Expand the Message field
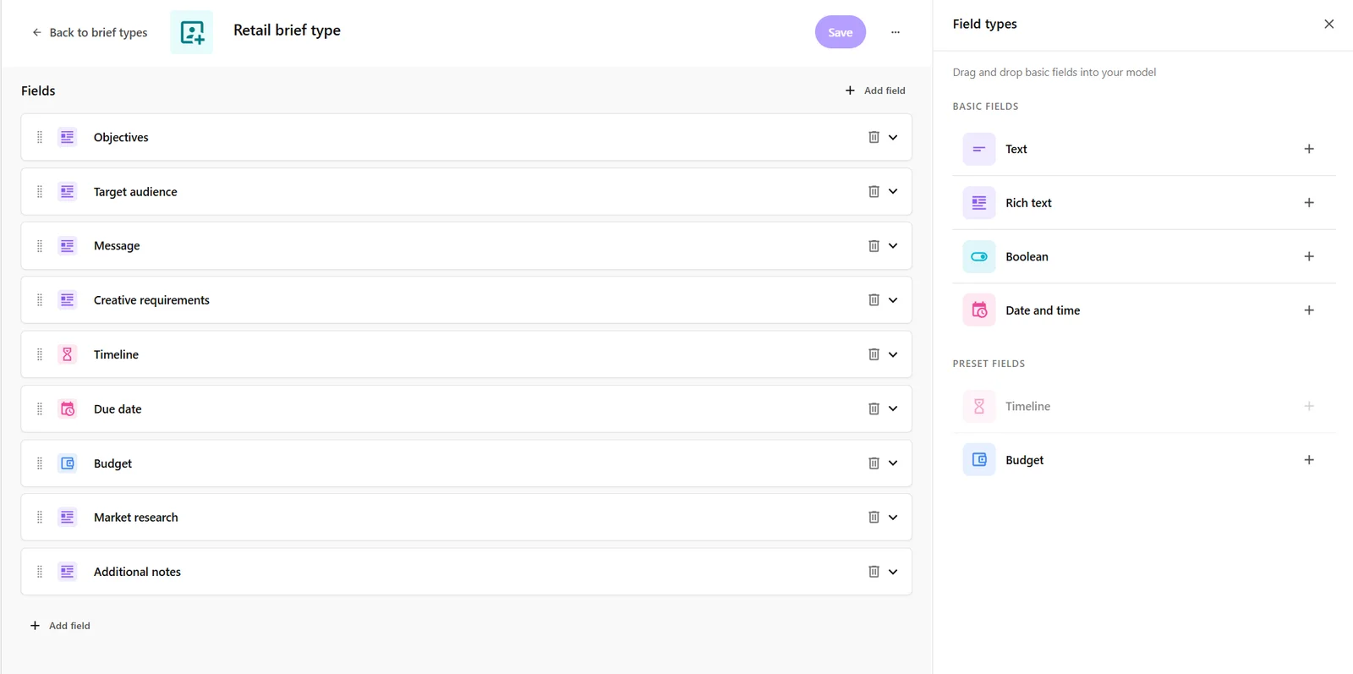This screenshot has width=1353, height=674. 893,246
